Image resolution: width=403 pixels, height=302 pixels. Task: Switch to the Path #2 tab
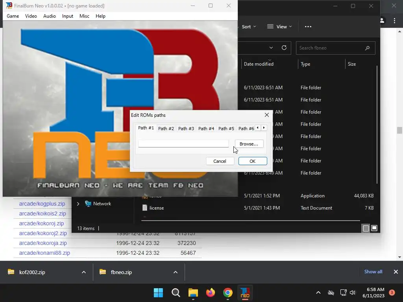pyautogui.click(x=166, y=129)
